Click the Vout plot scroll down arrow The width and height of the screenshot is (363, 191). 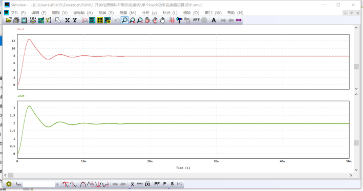click(x=356, y=89)
